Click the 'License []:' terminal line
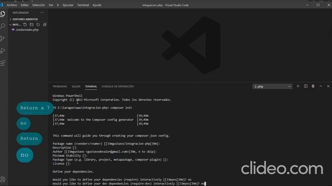The width and height of the screenshot is (332, 186). pos(62,164)
